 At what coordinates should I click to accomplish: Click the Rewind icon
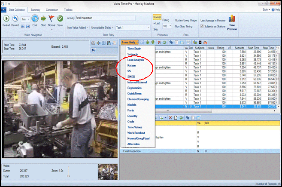tap(15, 18)
